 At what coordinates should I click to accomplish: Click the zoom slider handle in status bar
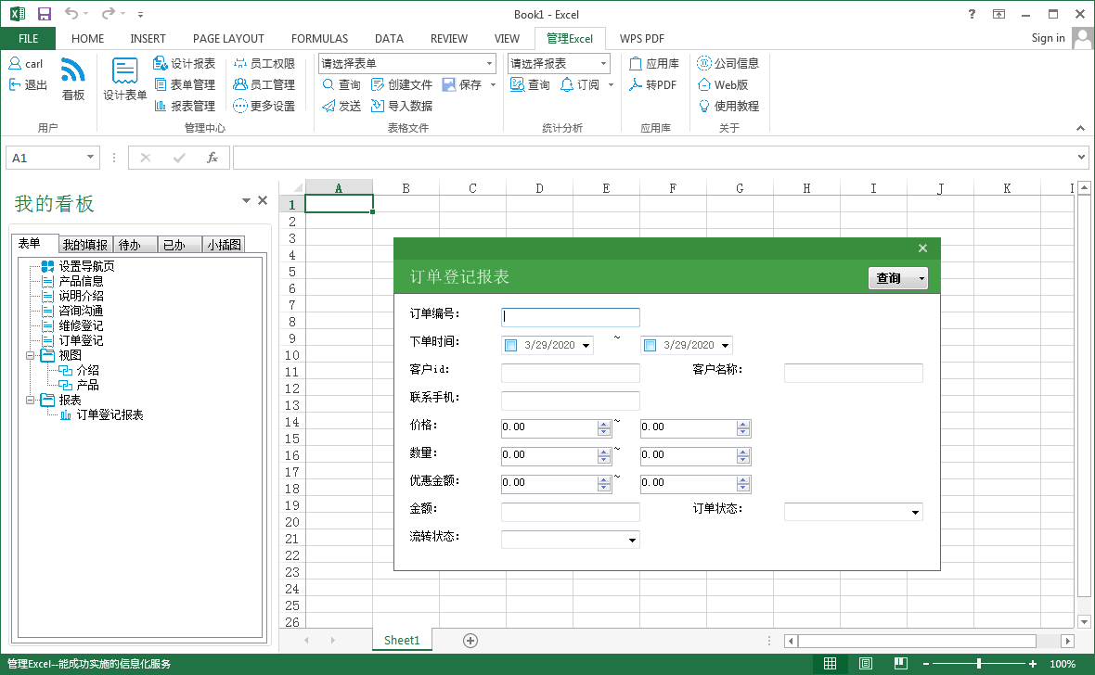[x=978, y=663]
